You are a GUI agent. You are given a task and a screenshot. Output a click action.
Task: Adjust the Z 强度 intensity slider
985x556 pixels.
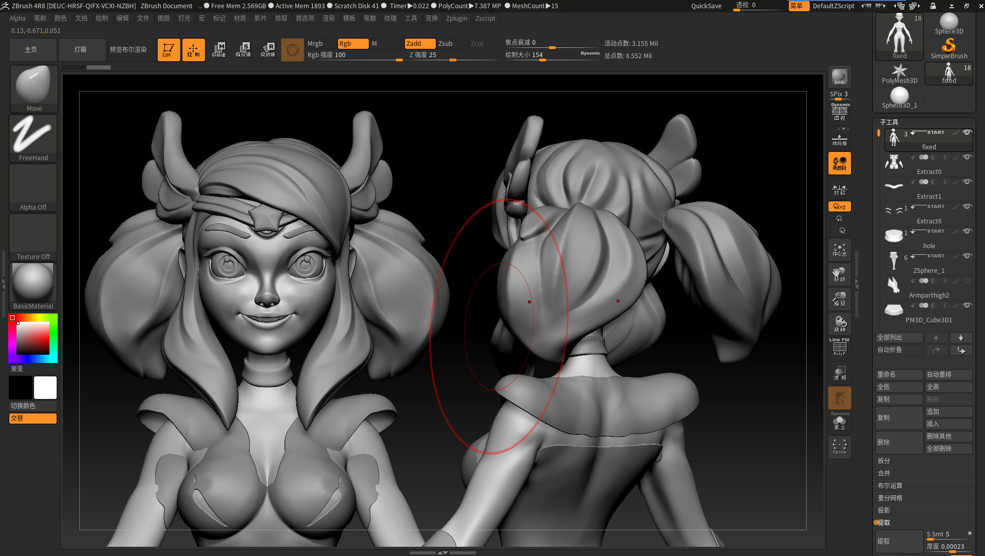pos(453,56)
